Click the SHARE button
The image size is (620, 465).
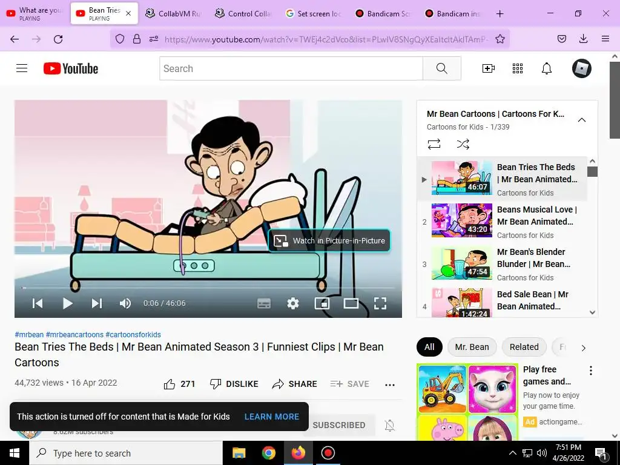[x=295, y=384]
